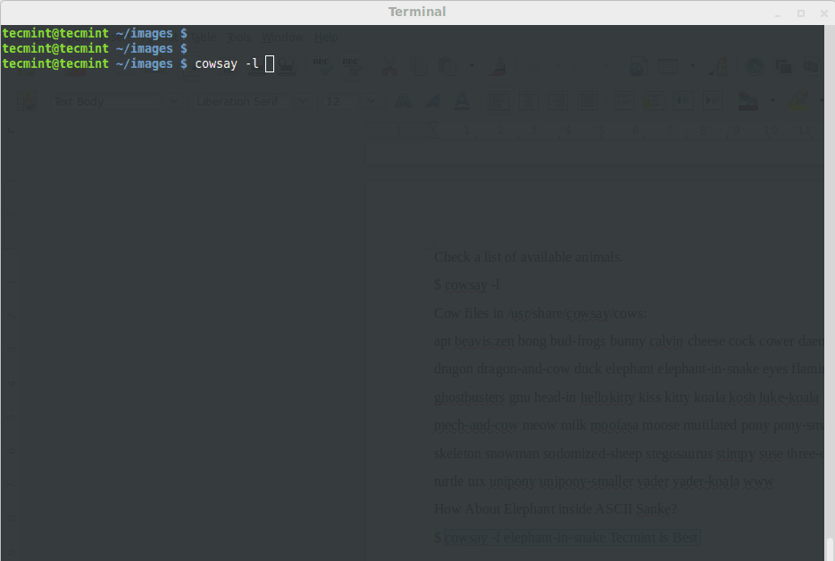Screen dimensions: 835x561
Task: Expand the font size 12 dropdown
Action: click(x=371, y=101)
